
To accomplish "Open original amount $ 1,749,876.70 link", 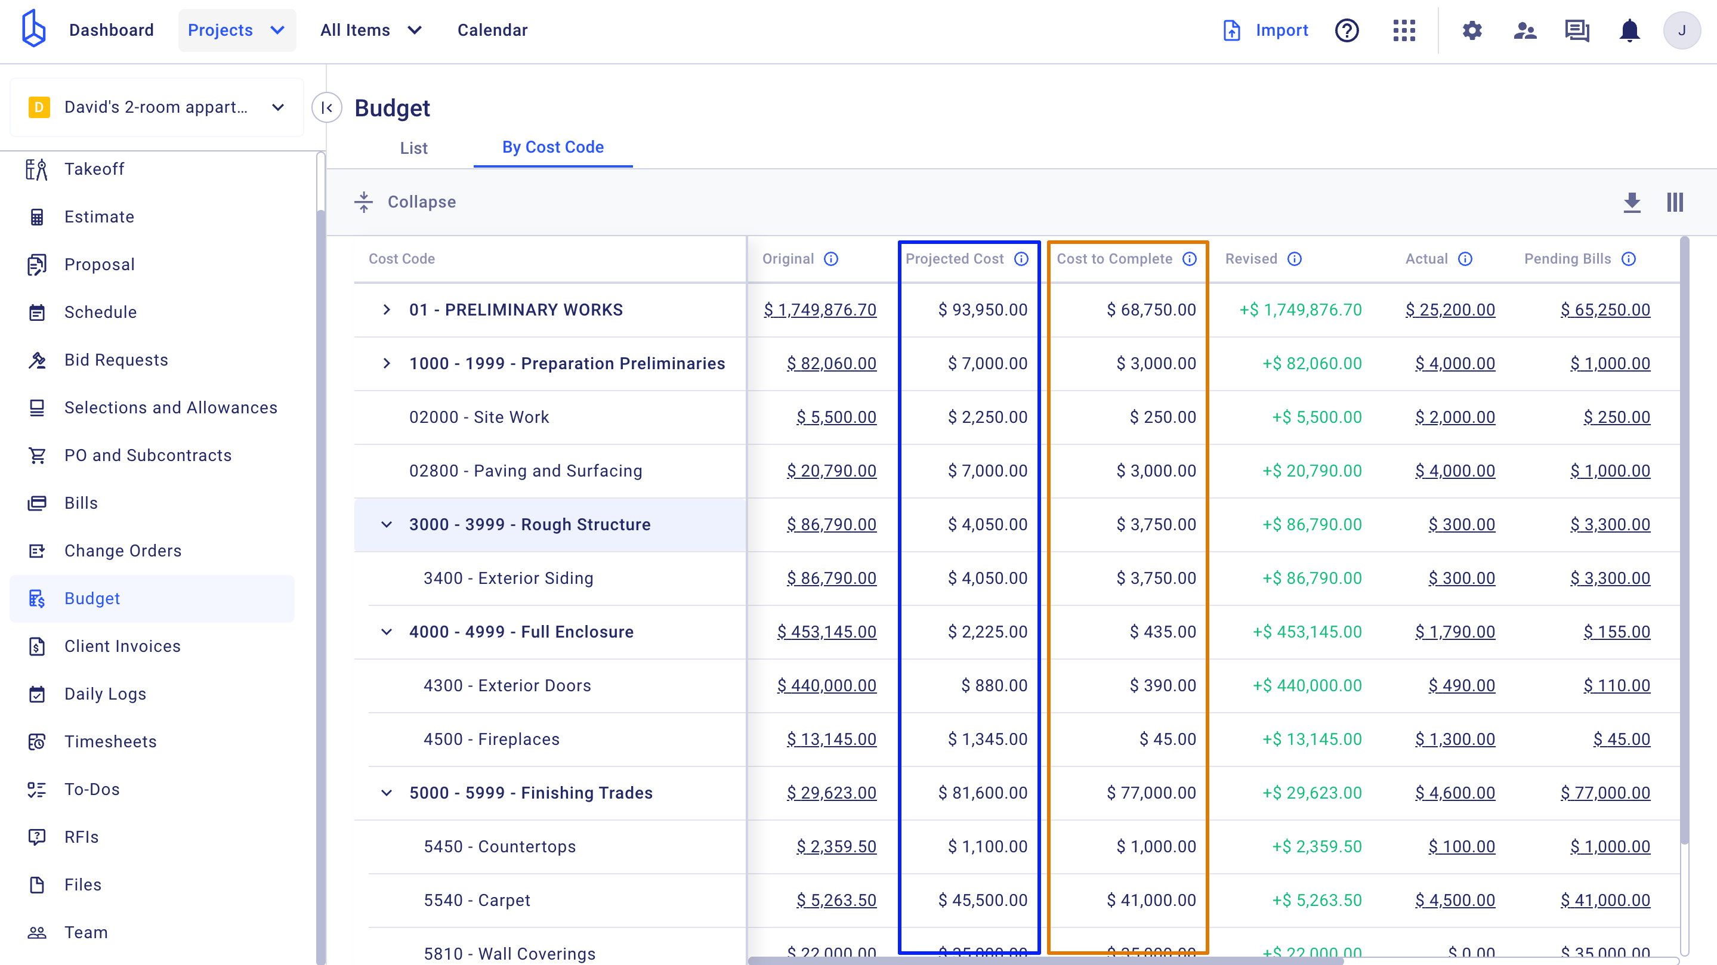I will 820,310.
